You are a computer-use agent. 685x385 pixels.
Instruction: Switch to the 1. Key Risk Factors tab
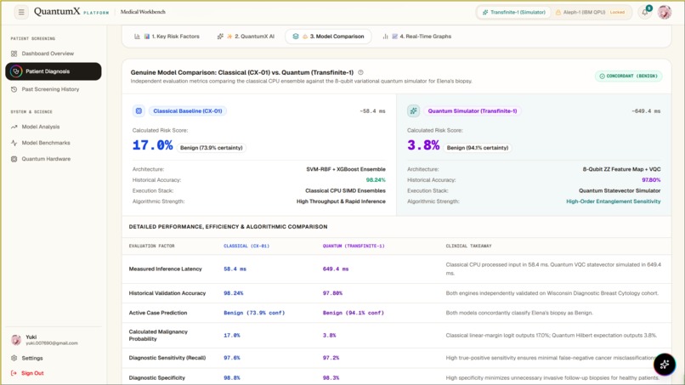click(167, 37)
